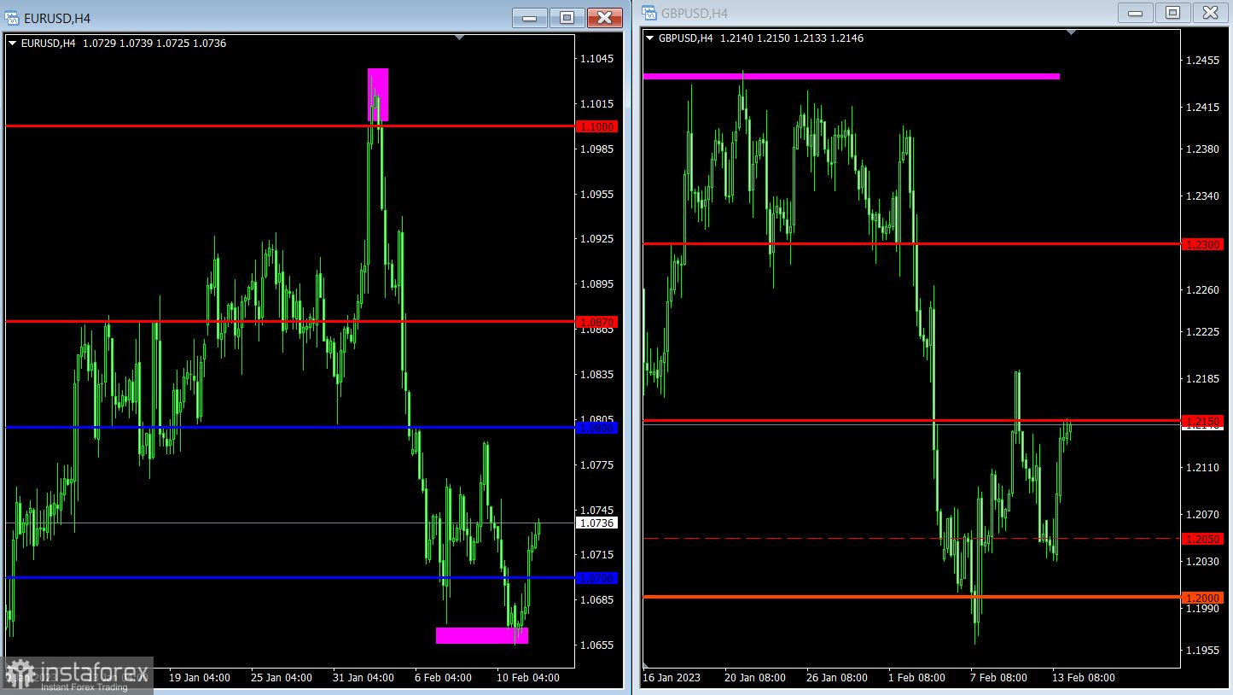Viewport: 1233px width, 695px height.
Task: Click the 1.0955 price scale value
Action: pos(596,195)
